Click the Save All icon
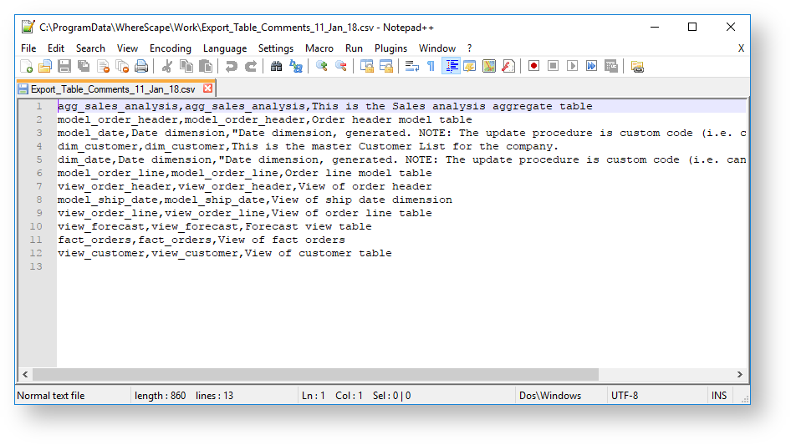Viewport: 791px width, 445px height. 84,66
